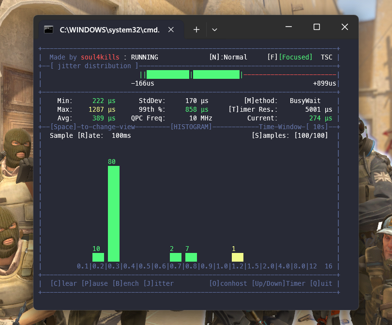The image size is (392, 325).
Task: Click the cmd tab icon
Action: click(48, 30)
